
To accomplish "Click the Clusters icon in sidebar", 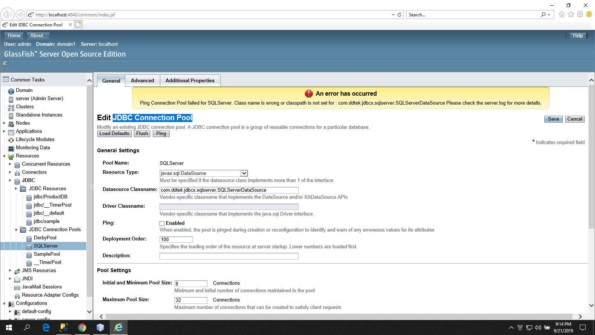I will pyautogui.click(x=11, y=107).
